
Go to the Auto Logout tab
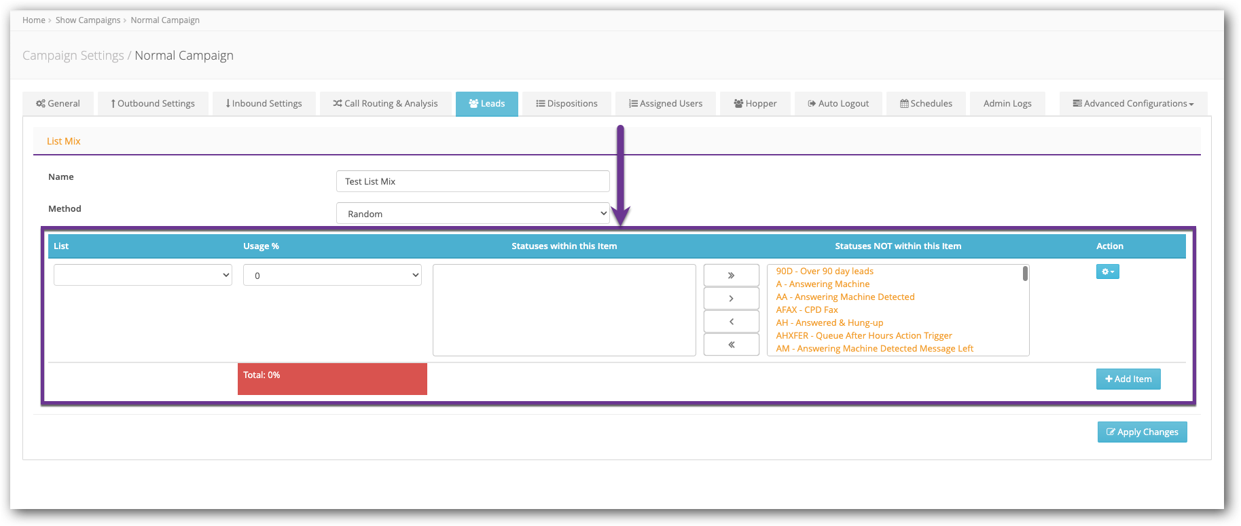click(838, 104)
